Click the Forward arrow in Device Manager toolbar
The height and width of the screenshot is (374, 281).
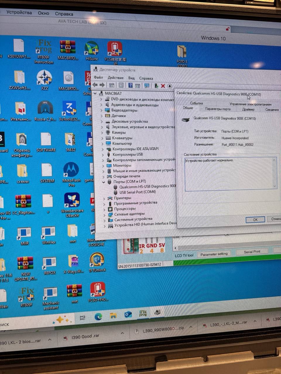[102, 85]
